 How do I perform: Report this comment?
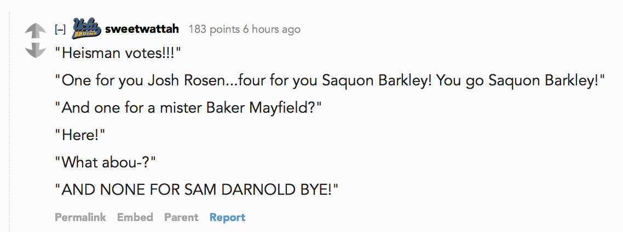227,217
